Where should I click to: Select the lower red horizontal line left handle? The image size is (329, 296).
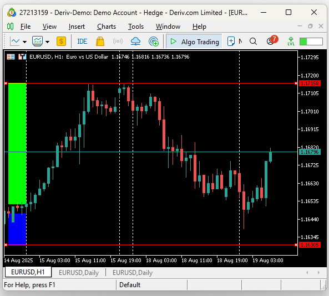click(6, 245)
